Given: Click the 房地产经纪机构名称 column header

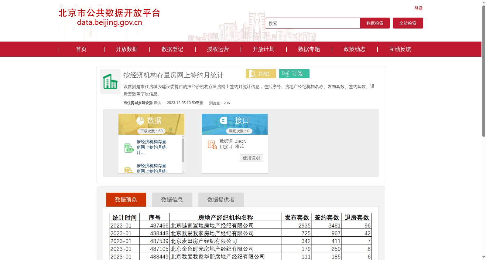Looking at the screenshot, I should 226,217.
